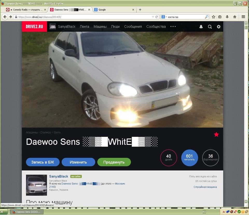Close the Daewoo Sens tab
Image resolution: width=249 pixels, height=215 pixels.
[89, 10]
